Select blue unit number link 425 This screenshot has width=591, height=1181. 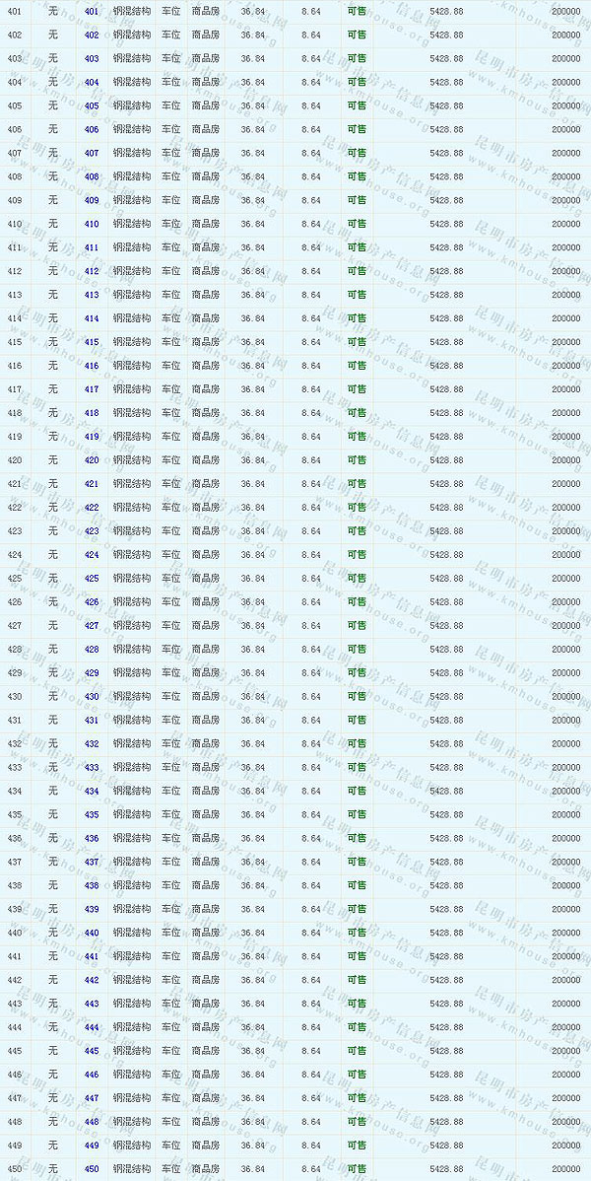[92, 579]
